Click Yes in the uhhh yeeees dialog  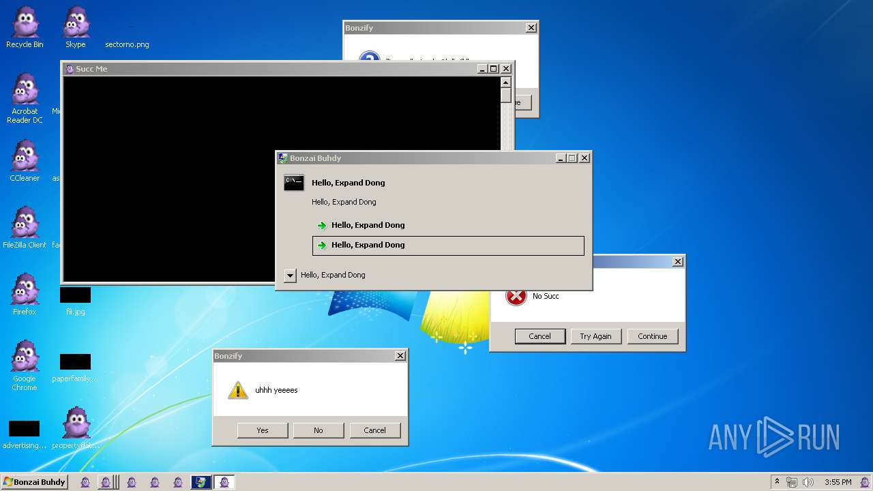click(263, 430)
